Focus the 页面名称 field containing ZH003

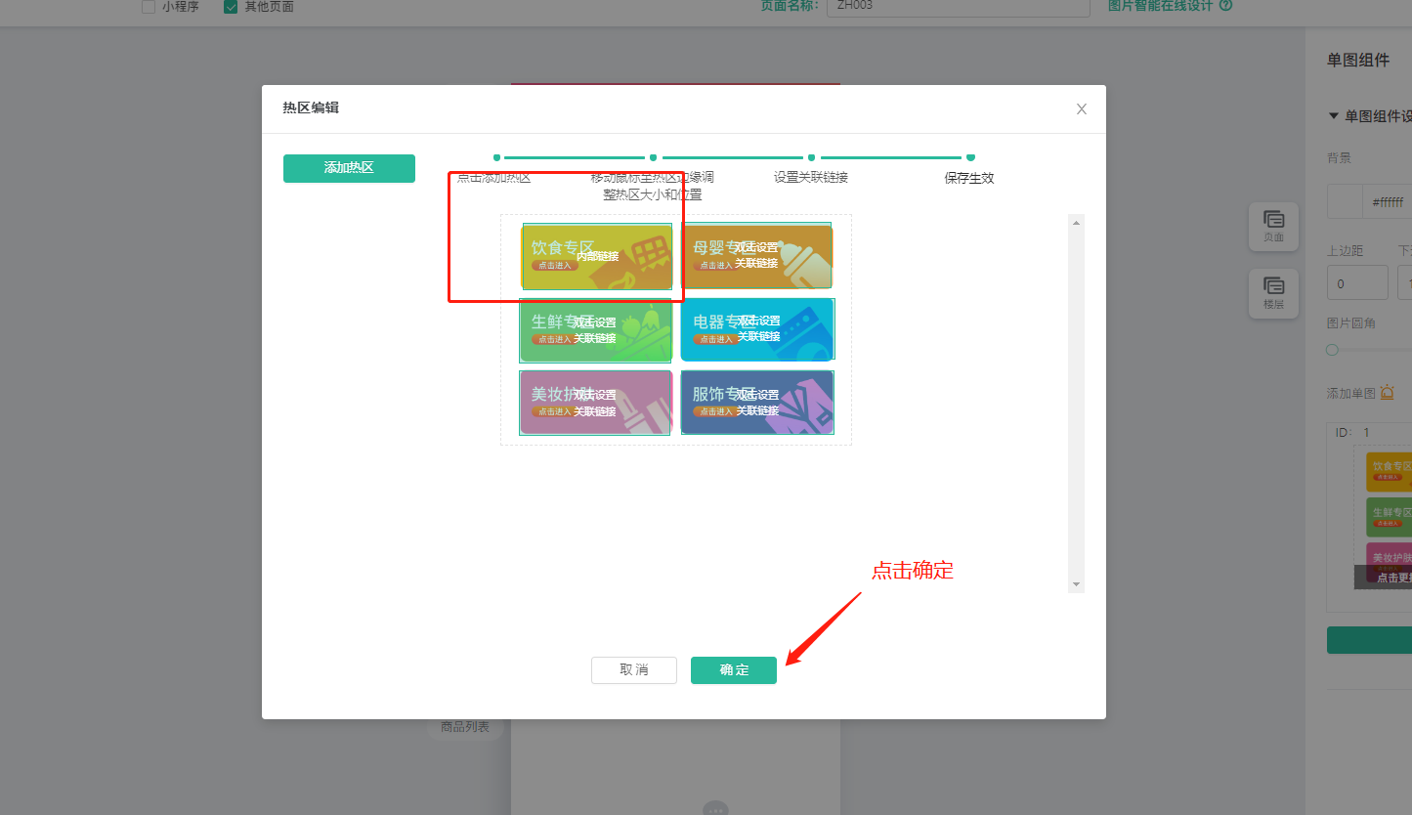pyautogui.click(x=958, y=7)
